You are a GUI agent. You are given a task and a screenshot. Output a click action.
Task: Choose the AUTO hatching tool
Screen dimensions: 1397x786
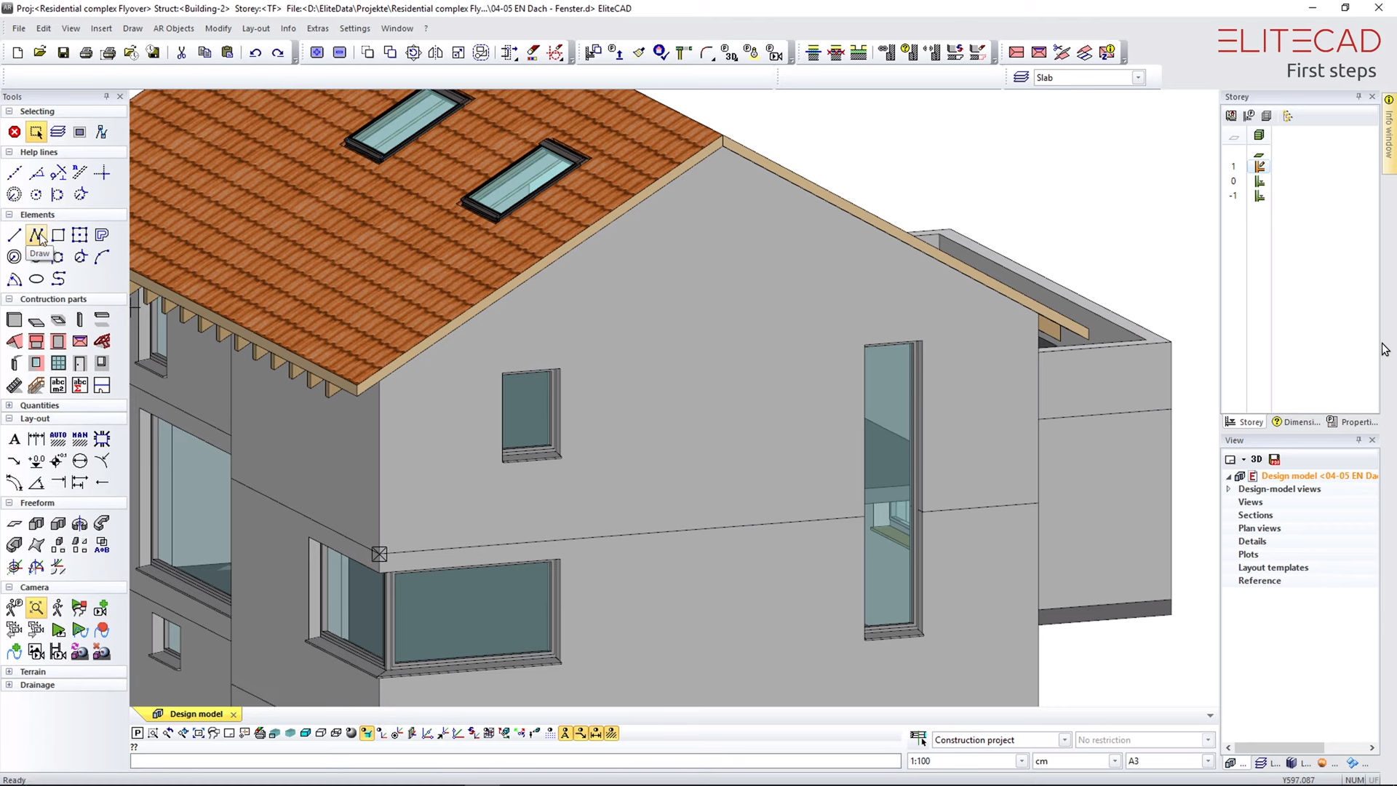[58, 439]
